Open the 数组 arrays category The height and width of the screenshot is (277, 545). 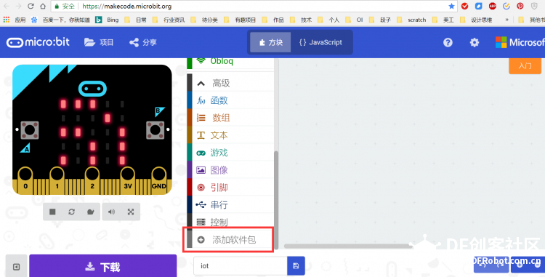click(x=230, y=118)
